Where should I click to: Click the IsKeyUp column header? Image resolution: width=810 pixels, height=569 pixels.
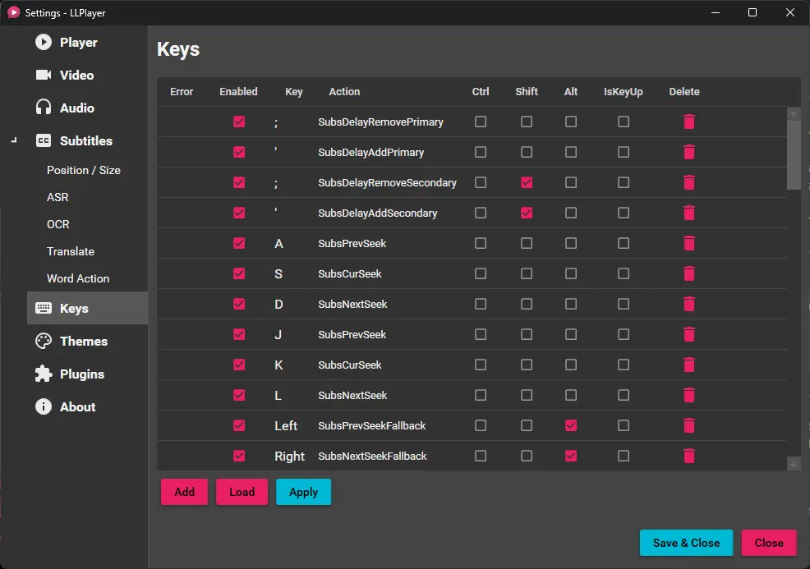tap(623, 92)
